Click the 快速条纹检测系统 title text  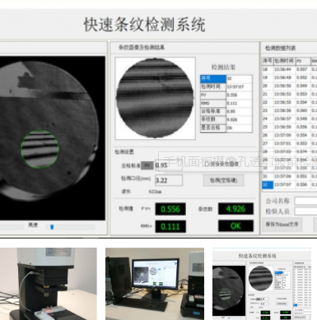[x=144, y=25]
